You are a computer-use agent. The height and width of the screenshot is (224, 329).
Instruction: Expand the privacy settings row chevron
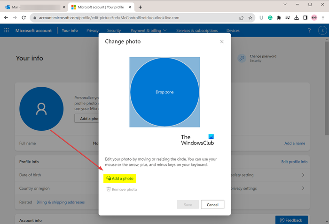(303, 188)
